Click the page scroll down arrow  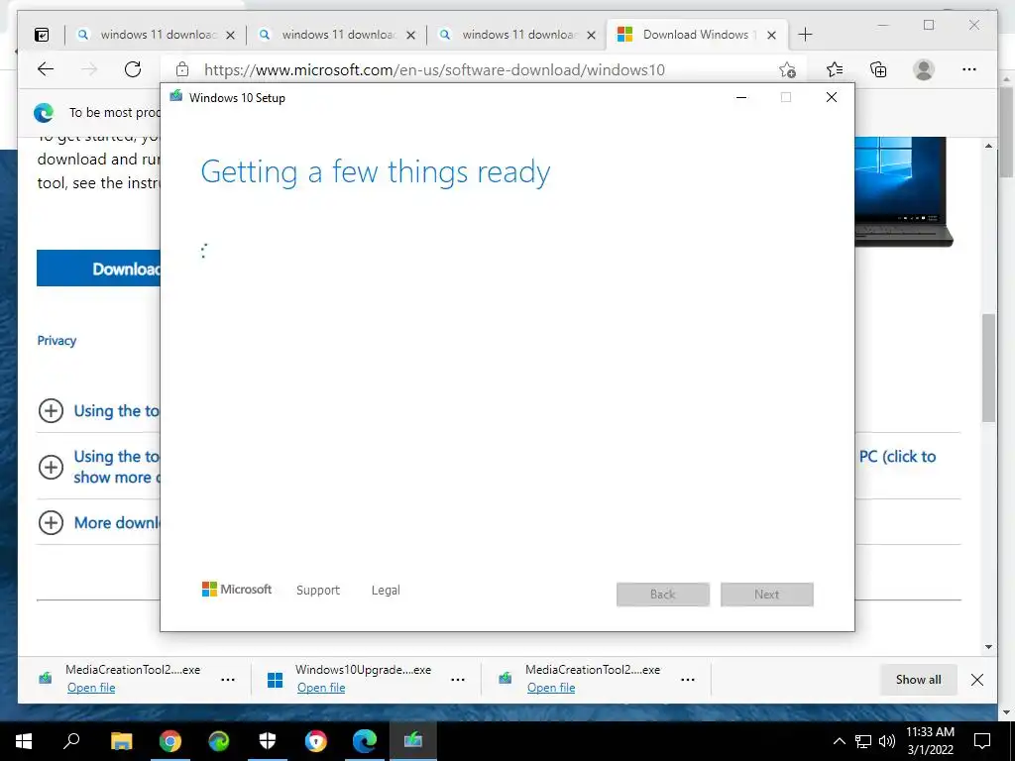click(988, 646)
